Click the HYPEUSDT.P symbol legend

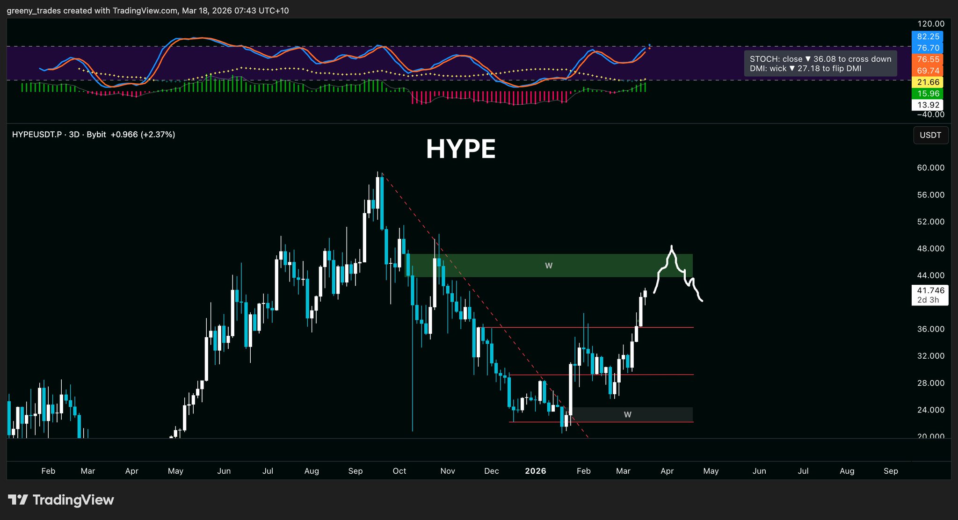[x=36, y=135]
